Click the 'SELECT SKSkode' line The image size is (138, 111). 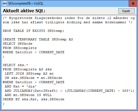[18, 44]
